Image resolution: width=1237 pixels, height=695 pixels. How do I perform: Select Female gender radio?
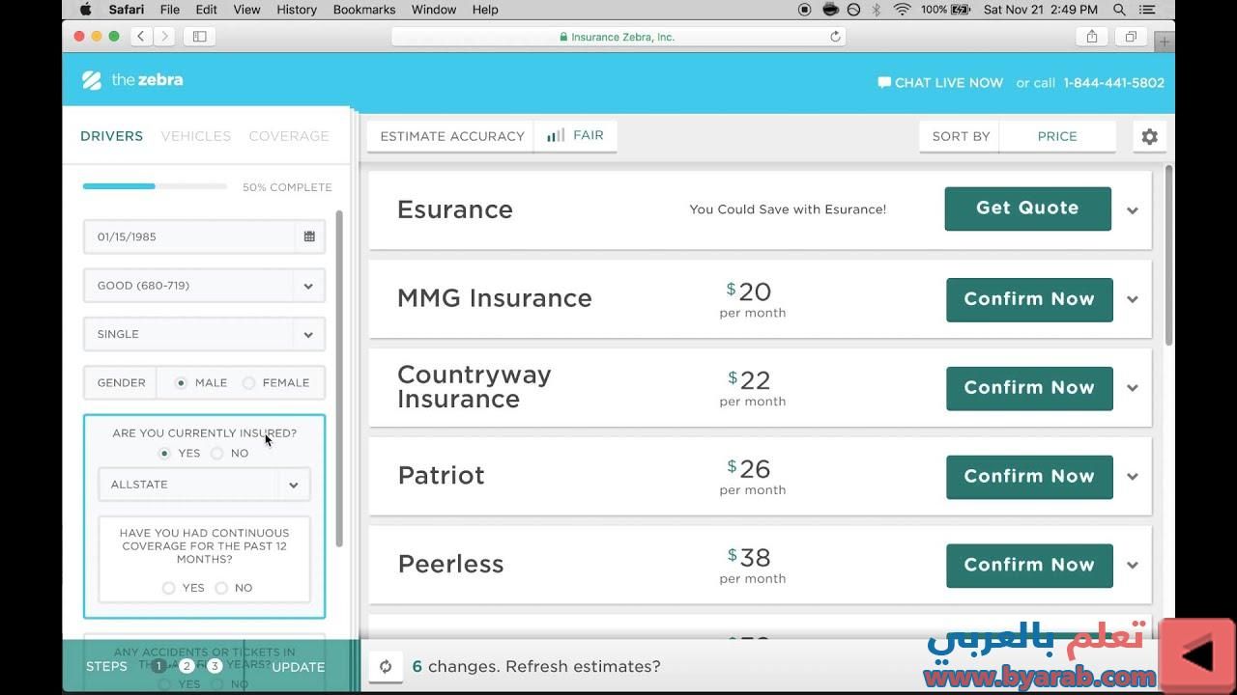249,383
